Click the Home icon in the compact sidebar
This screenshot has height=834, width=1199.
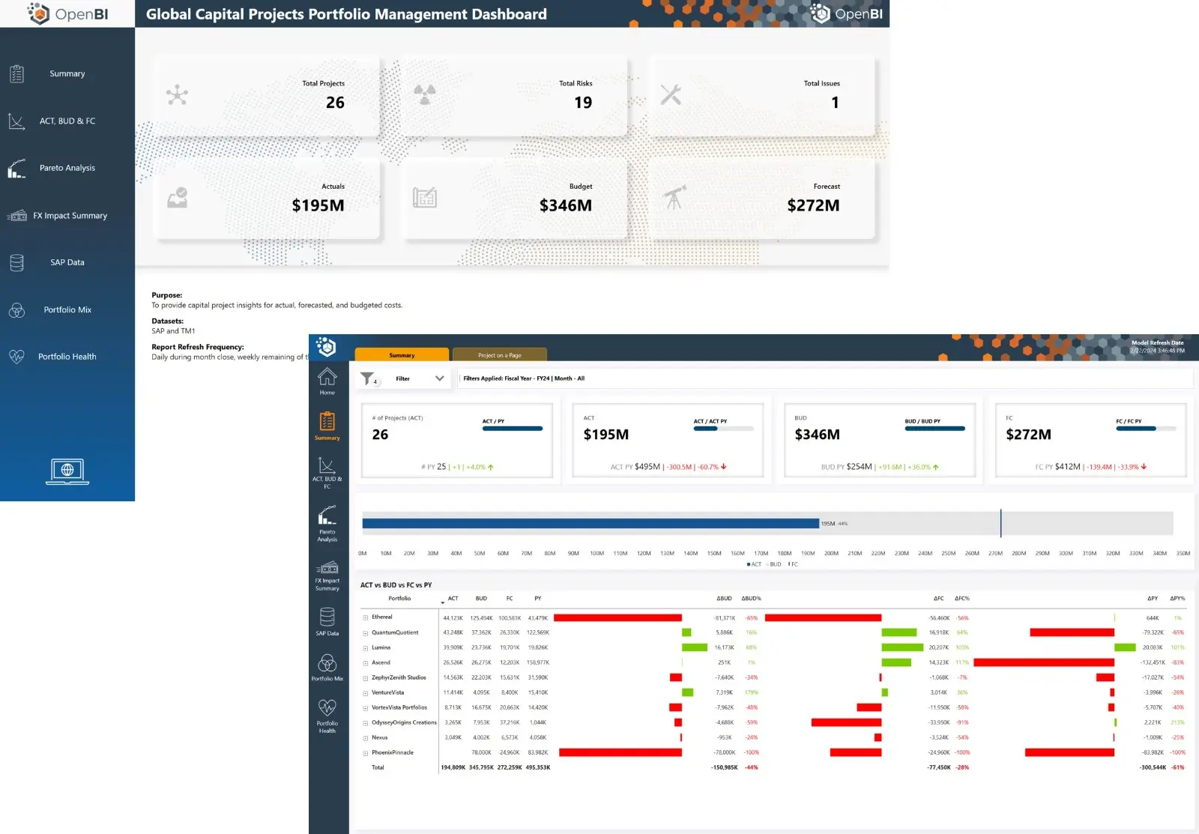point(327,381)
